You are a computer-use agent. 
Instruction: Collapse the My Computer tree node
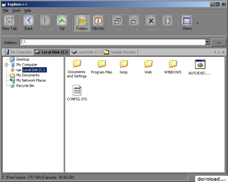pyautogui.click(x=6, y=65)
